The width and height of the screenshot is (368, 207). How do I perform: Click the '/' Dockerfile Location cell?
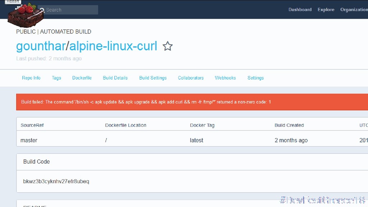pyautogui.click(x=106, y=141)
